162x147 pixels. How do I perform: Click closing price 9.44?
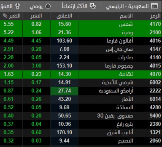tap(64, 141)
